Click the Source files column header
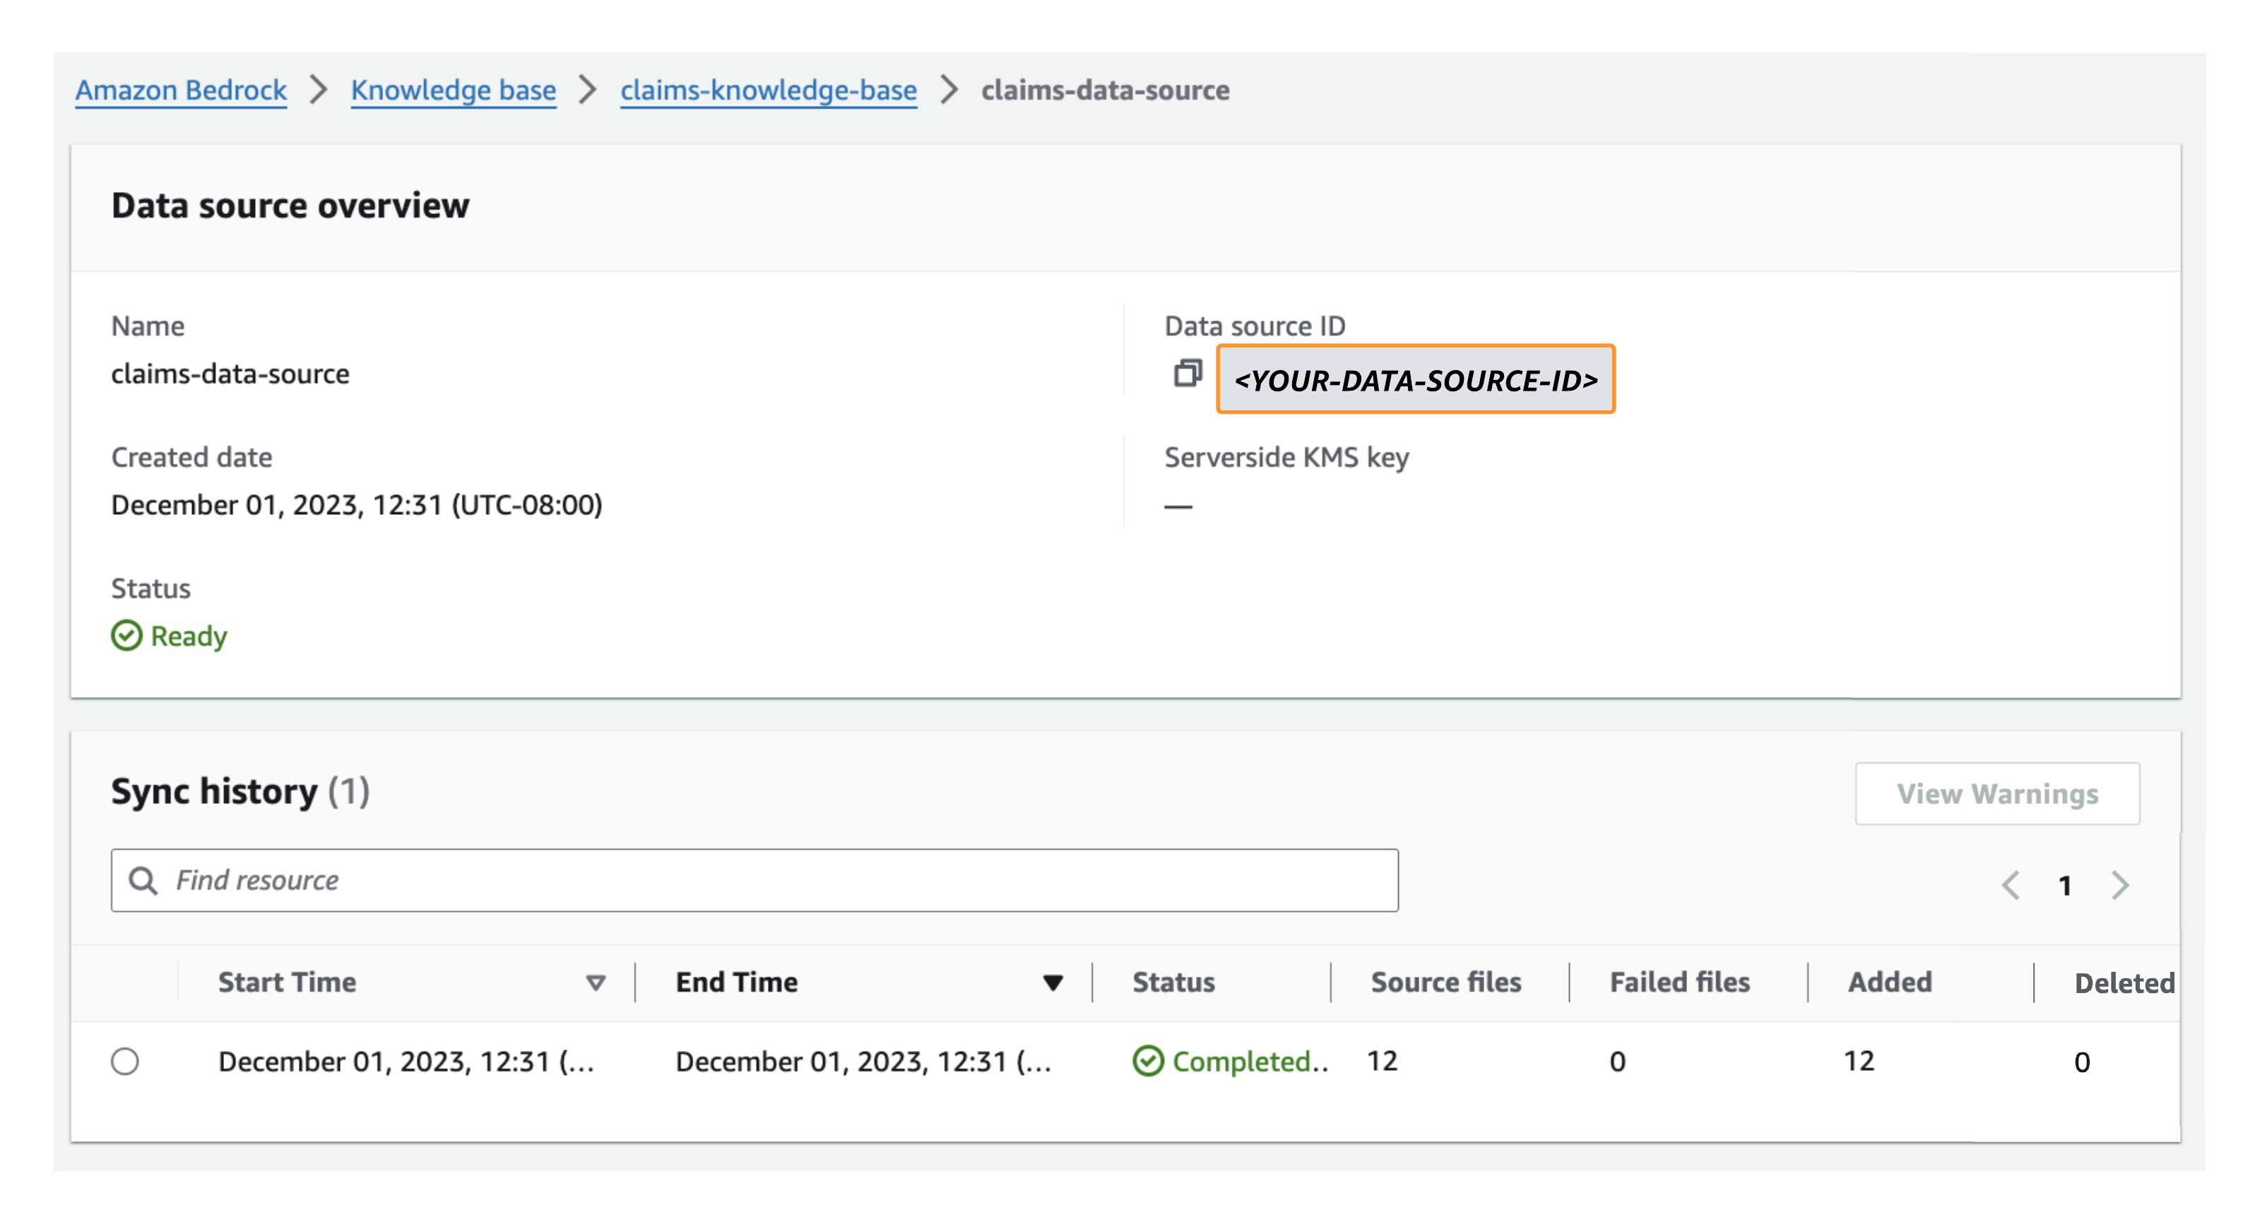Screen dimensions: 2260x1224 click(1446, 982)
